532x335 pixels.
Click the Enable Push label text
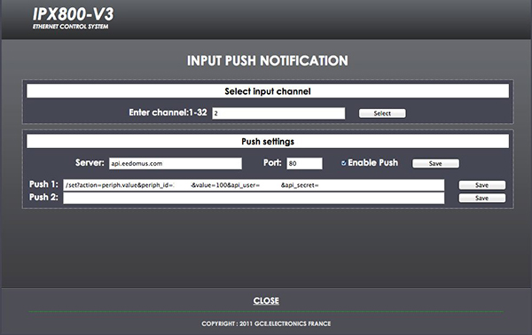click(373, 163)
